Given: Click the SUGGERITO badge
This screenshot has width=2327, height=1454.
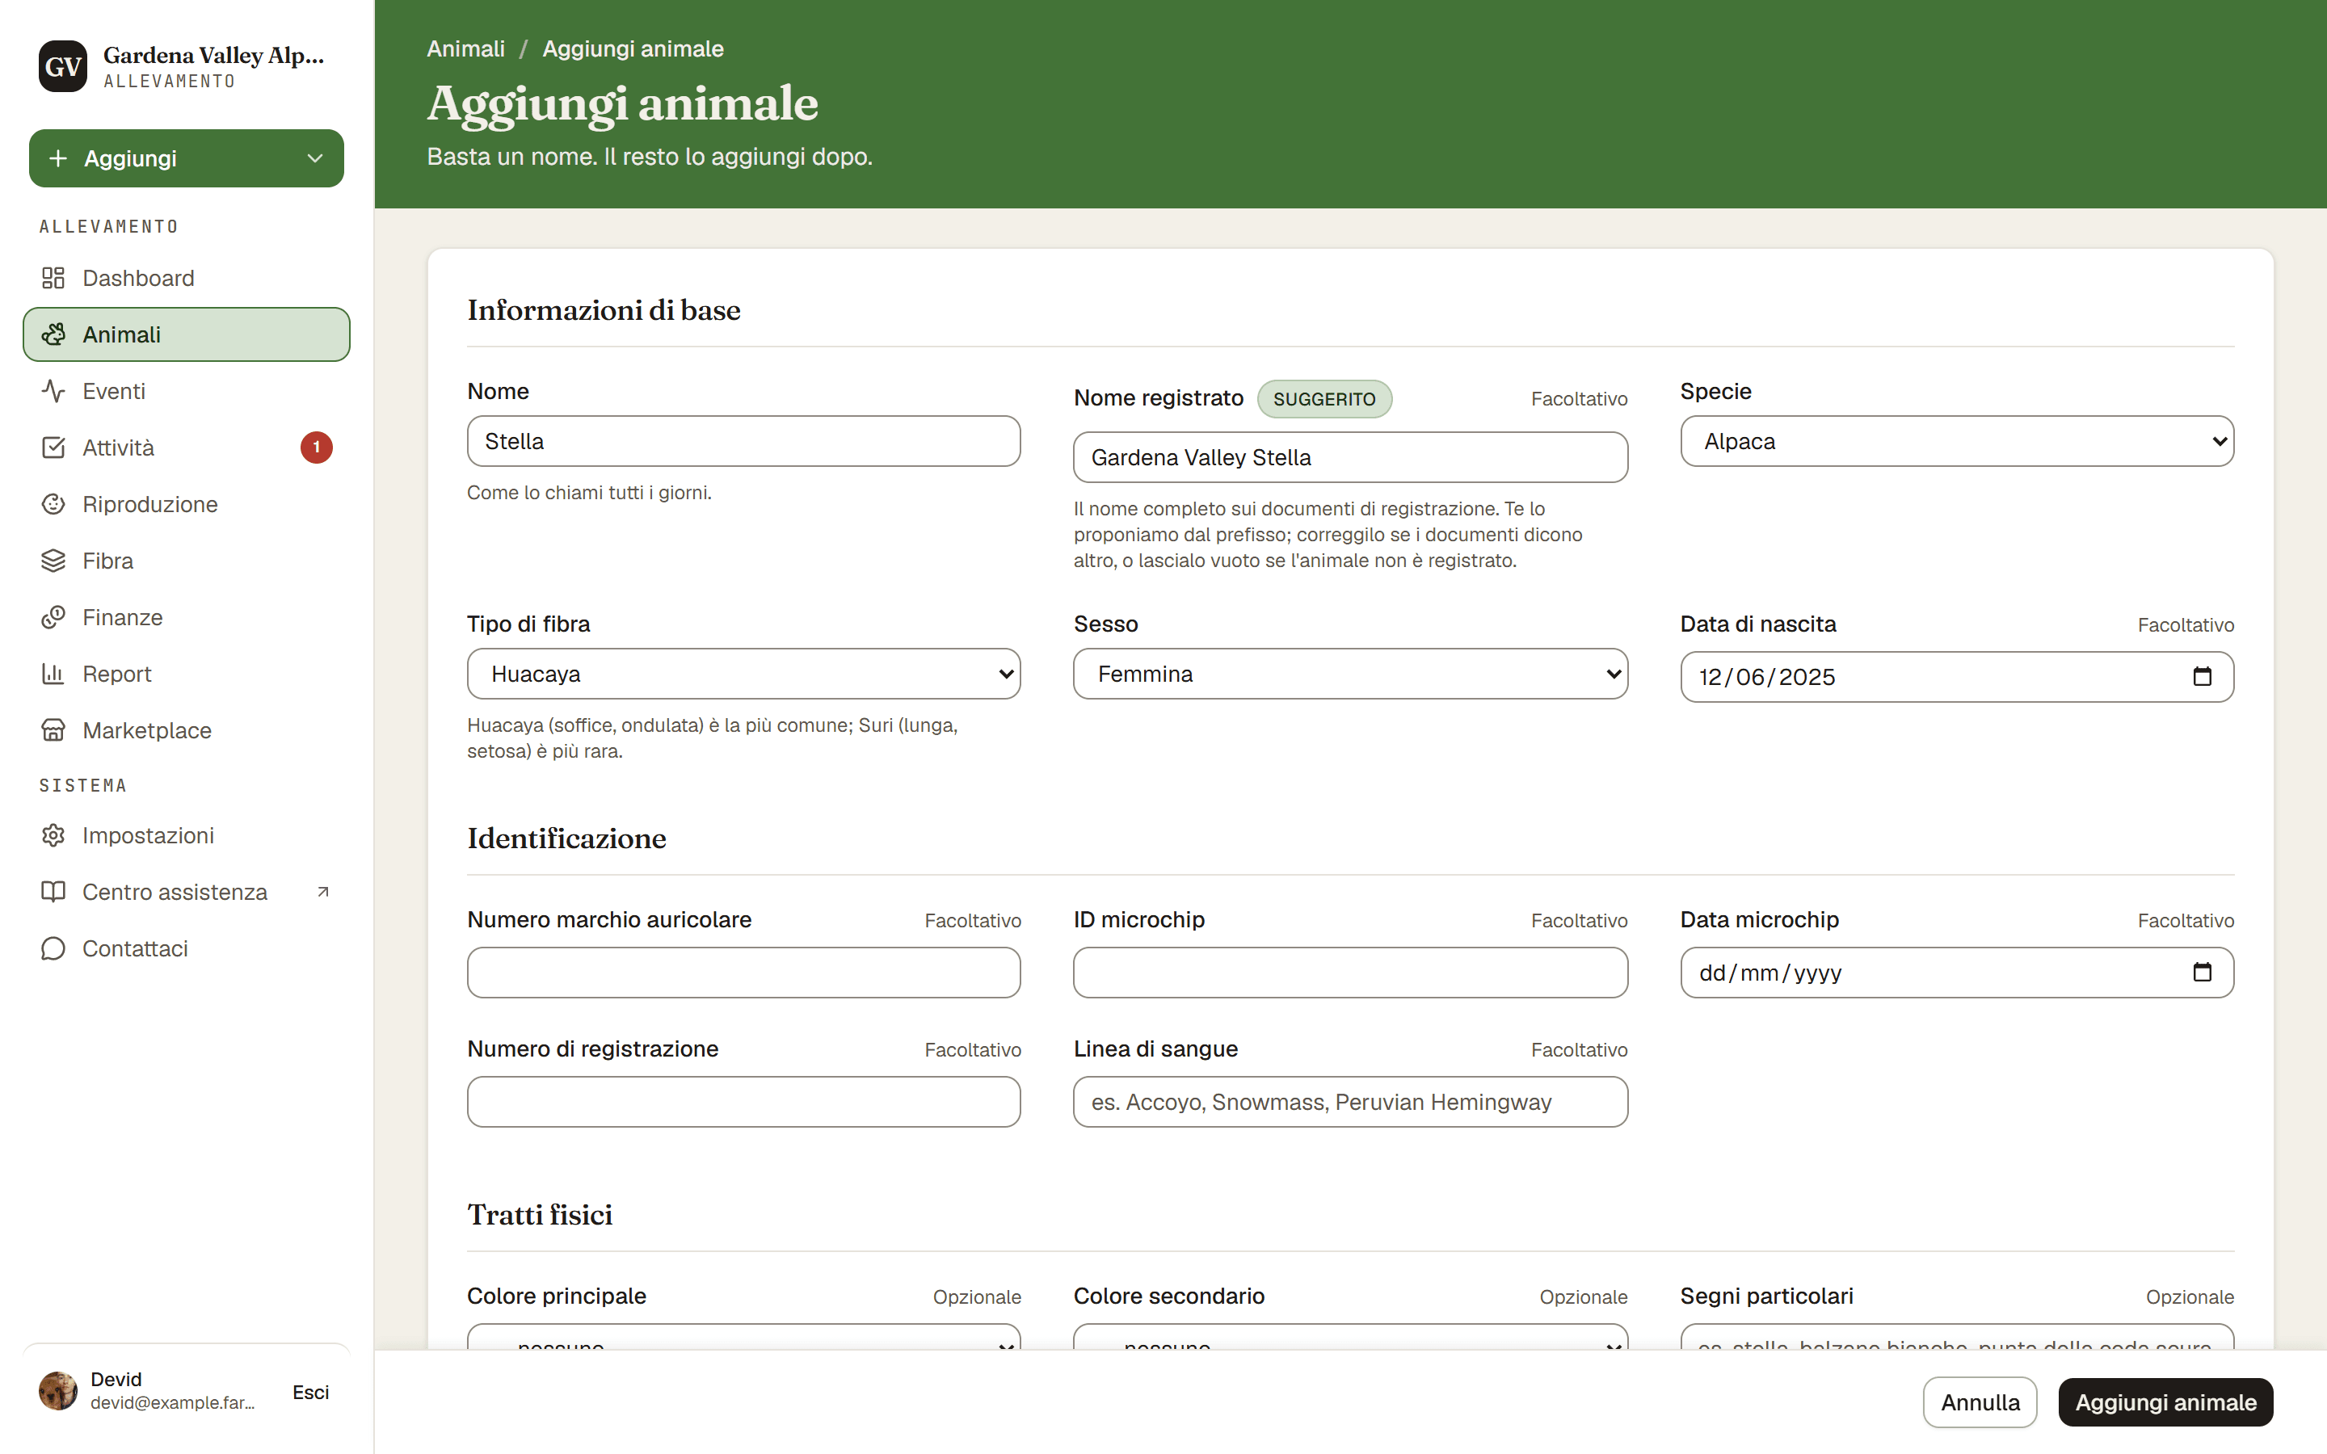Looking at the screenshot, I should pos(1324,399).
